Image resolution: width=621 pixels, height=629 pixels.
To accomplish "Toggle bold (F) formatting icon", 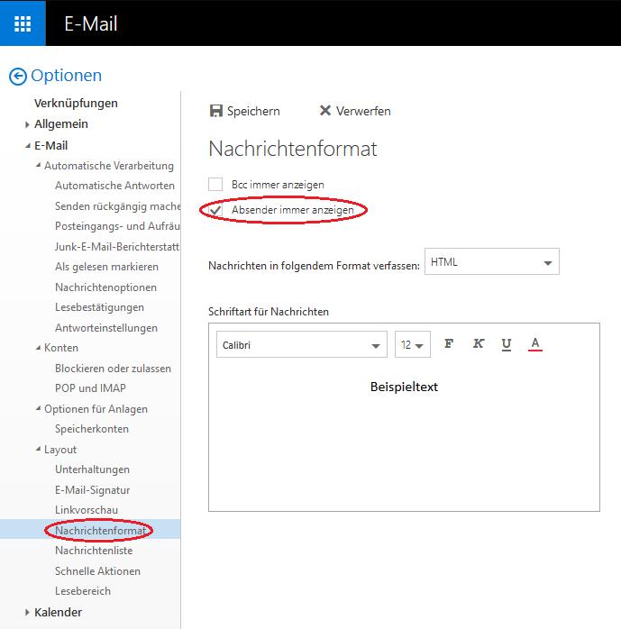I will tap(449, 343).
